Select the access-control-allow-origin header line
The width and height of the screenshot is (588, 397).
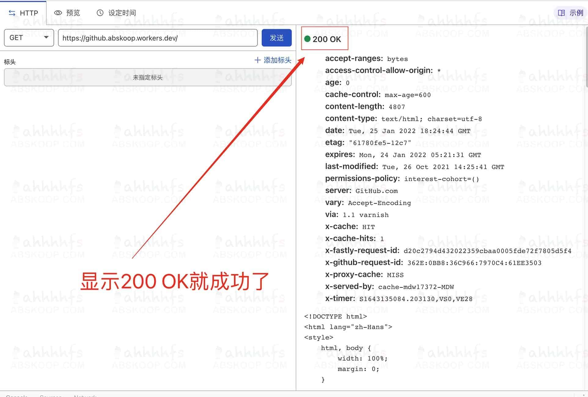(x=383, y=71)
